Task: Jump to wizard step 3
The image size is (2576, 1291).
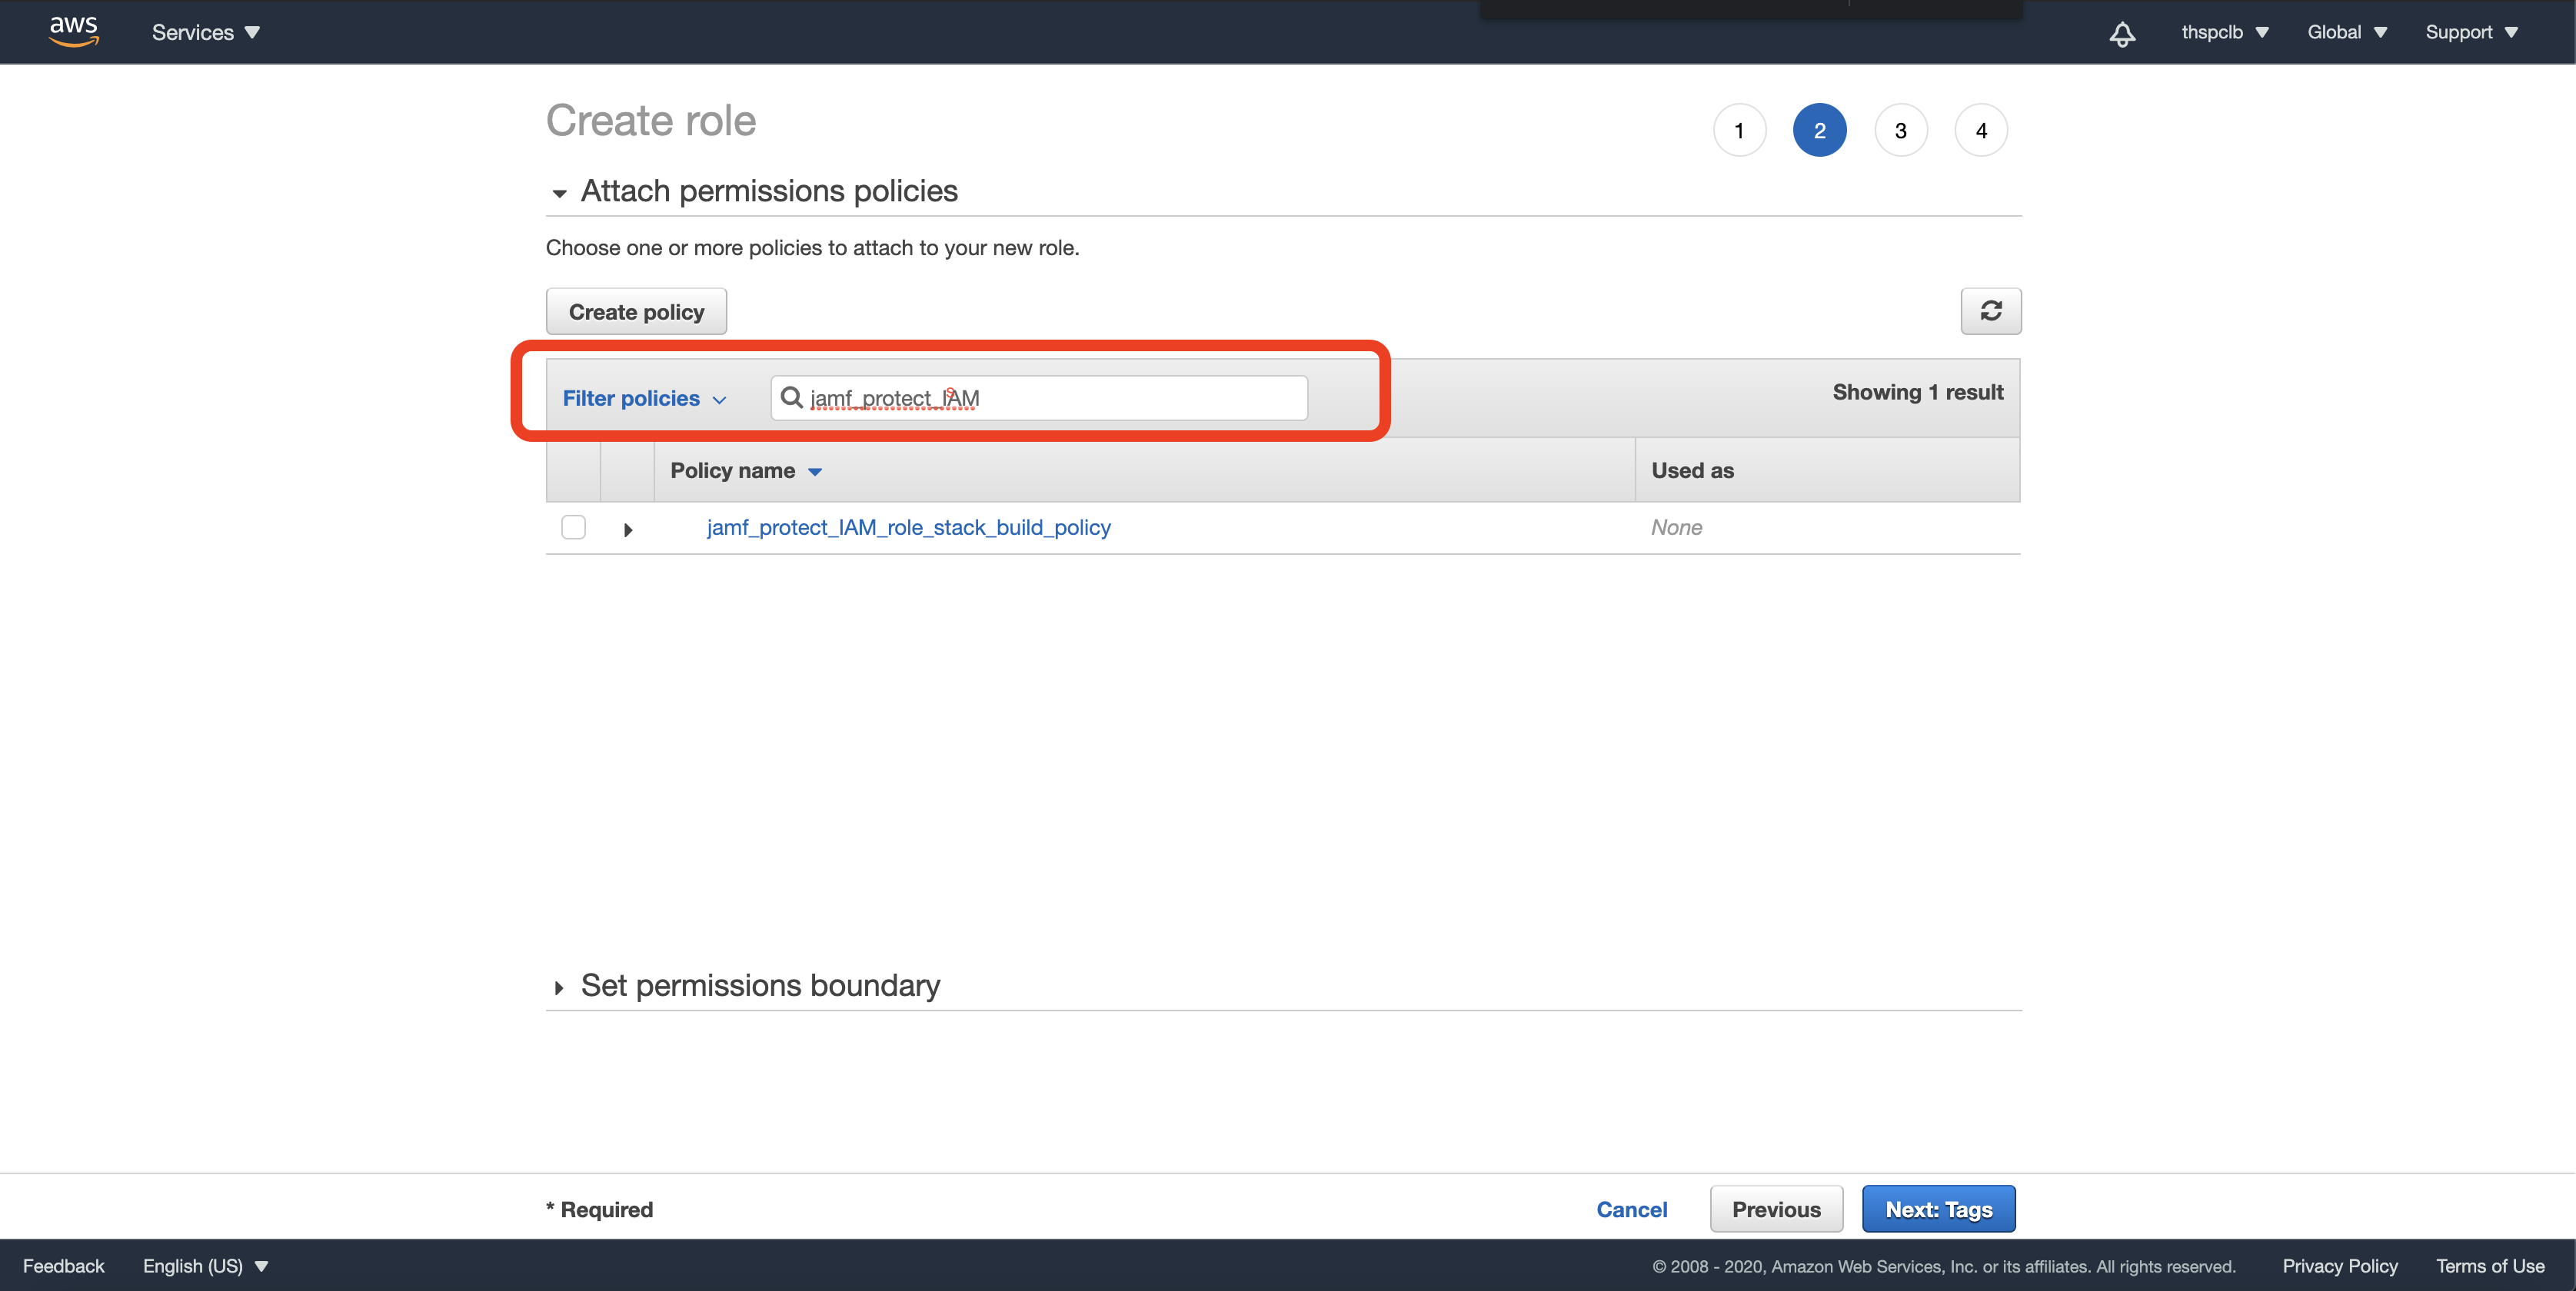Action: point(1900,130)
